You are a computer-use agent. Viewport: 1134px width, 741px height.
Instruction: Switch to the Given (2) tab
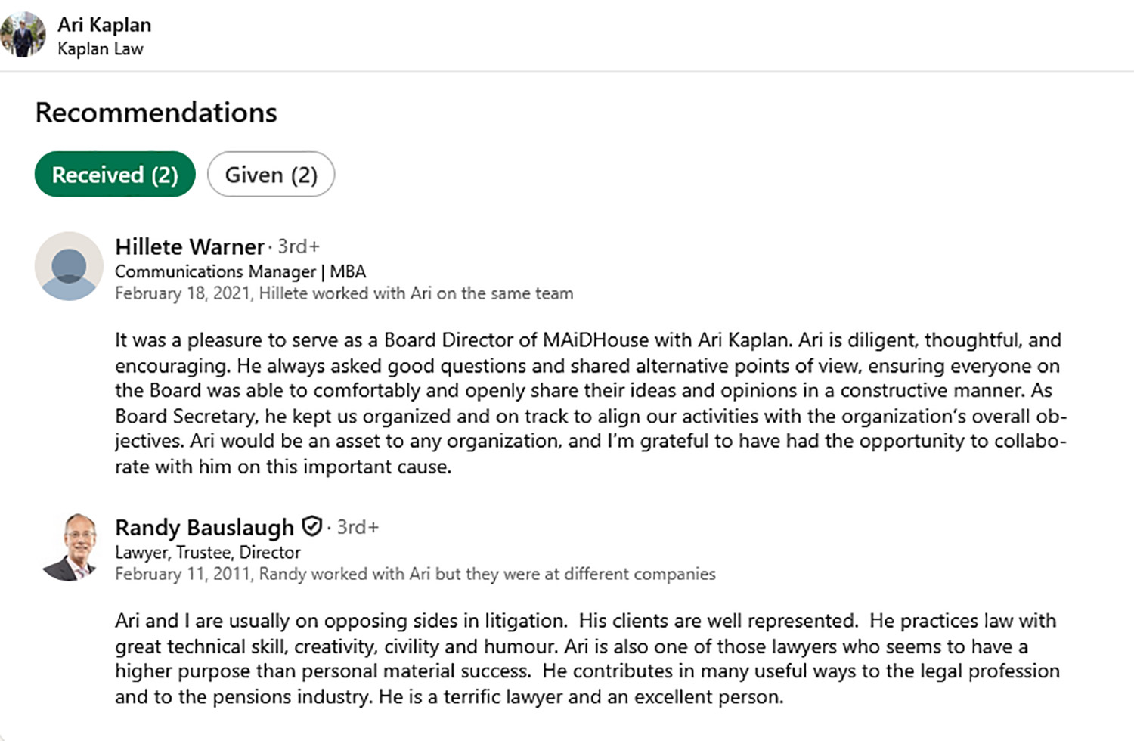click(x=271, y=175)
